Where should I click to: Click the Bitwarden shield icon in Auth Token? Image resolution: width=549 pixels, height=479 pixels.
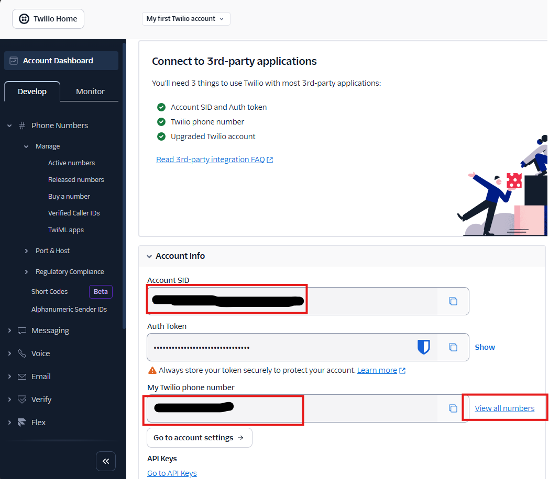(x=423, y=347)
